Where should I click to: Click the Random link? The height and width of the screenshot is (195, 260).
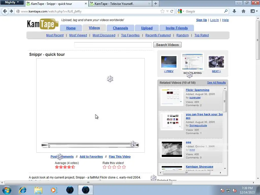tap(182, 35)
